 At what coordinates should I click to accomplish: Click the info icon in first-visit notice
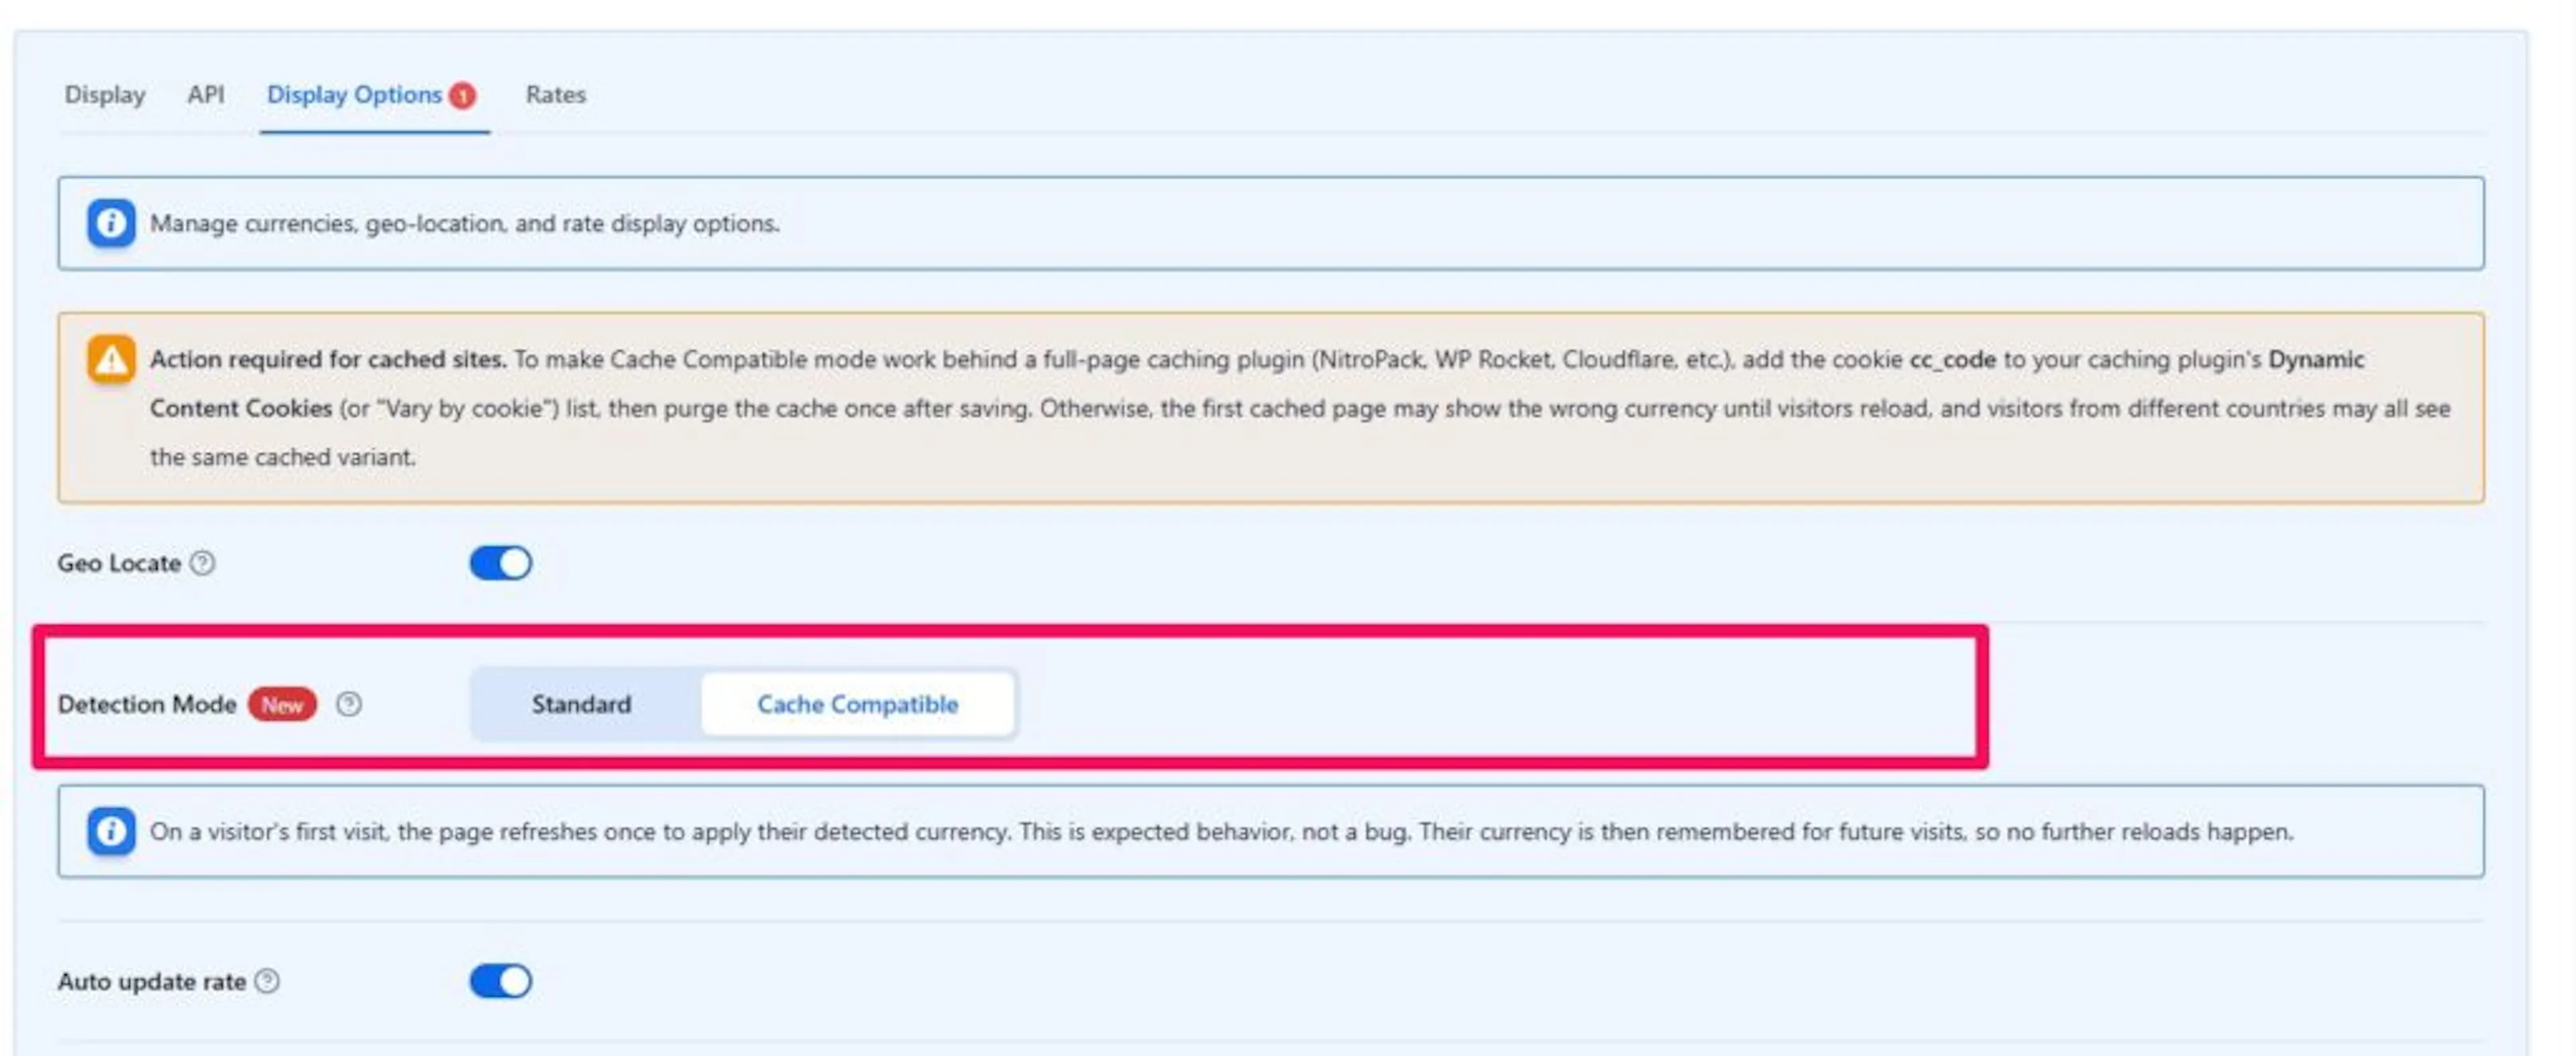pyautogui.click(x=111, y=831)
